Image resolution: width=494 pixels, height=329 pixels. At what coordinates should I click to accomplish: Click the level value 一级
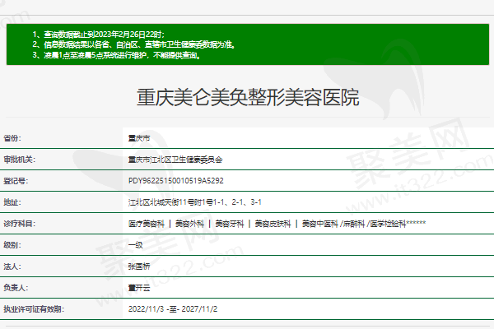click(136, 245)
